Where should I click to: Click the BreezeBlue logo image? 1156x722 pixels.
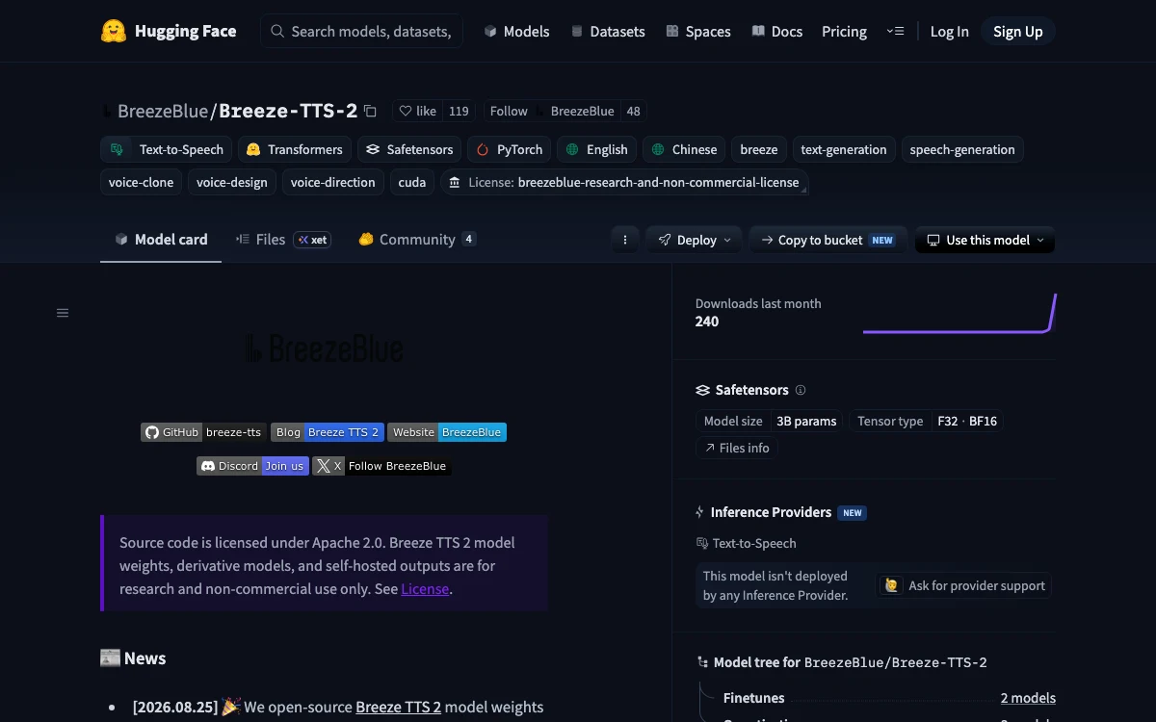click(324, 348)
